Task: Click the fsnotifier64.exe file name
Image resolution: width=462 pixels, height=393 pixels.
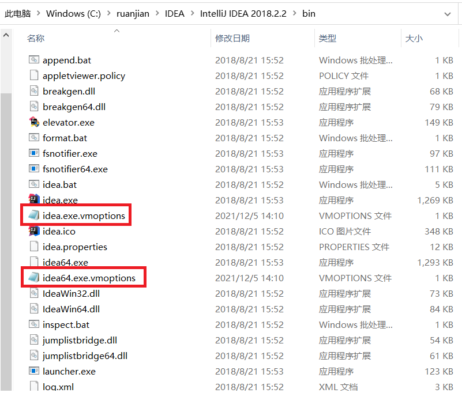Action: pyautogui.click(x=75, y=169)
